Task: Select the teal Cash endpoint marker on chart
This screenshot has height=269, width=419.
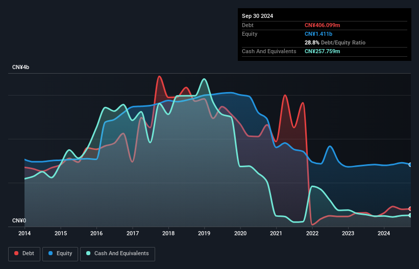Action: pos(410,215)
